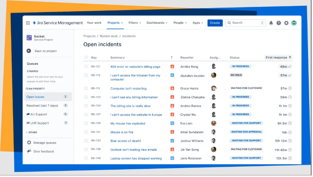Open the app switcher grid icon

[28, 23]
